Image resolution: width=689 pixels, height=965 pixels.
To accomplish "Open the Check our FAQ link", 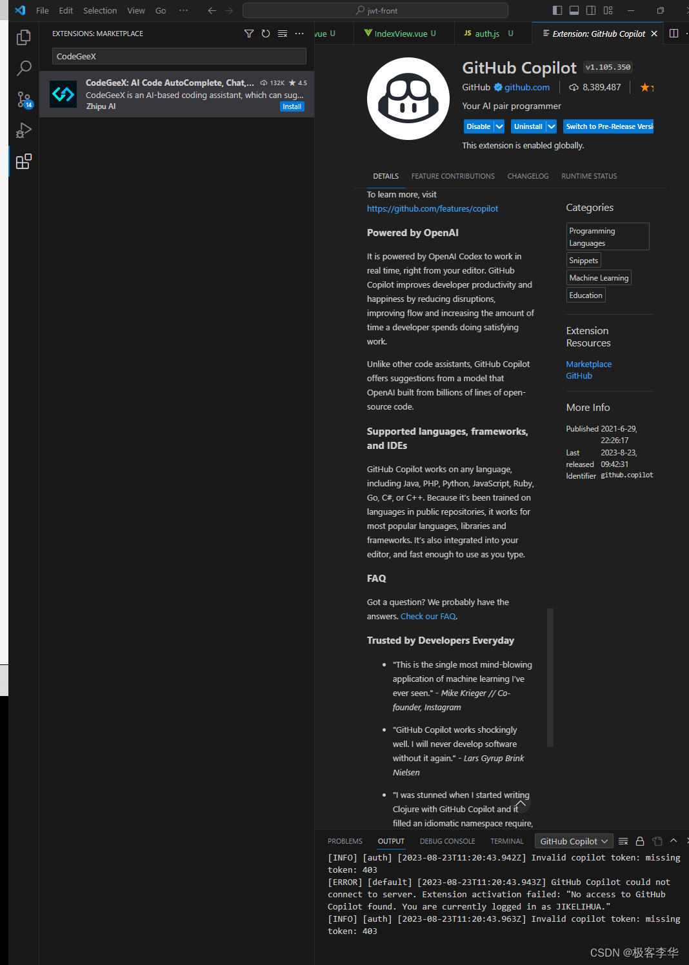I will pyautogui.click(x=428, y=616).
